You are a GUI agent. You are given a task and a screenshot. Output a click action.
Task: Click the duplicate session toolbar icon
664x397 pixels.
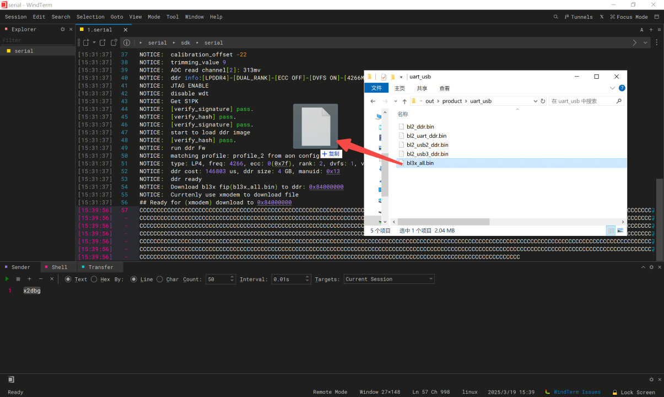[114, 42]
